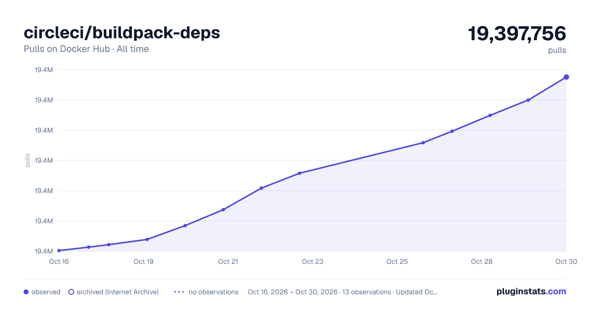Screen dimensions: 590x309
Task: Click the dashed no observations legend icon
Action: [x=179, y=292]
